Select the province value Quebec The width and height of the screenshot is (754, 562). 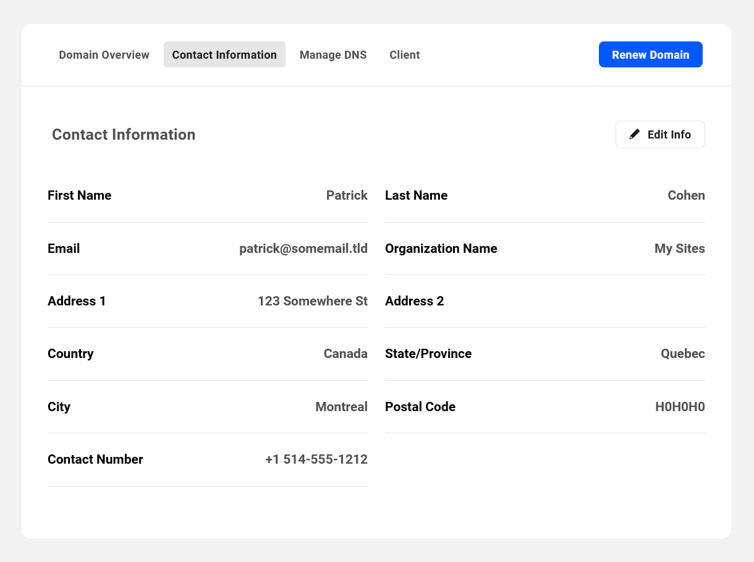coord(683,354)
